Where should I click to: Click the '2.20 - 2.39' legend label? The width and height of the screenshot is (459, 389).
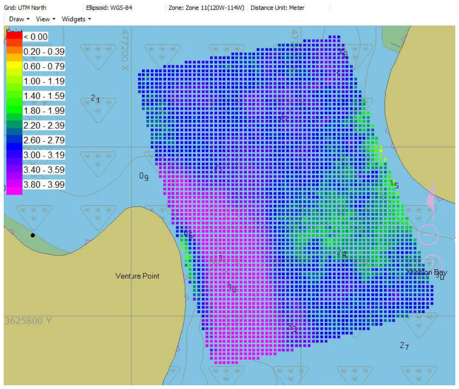click(x=44, y=125)
